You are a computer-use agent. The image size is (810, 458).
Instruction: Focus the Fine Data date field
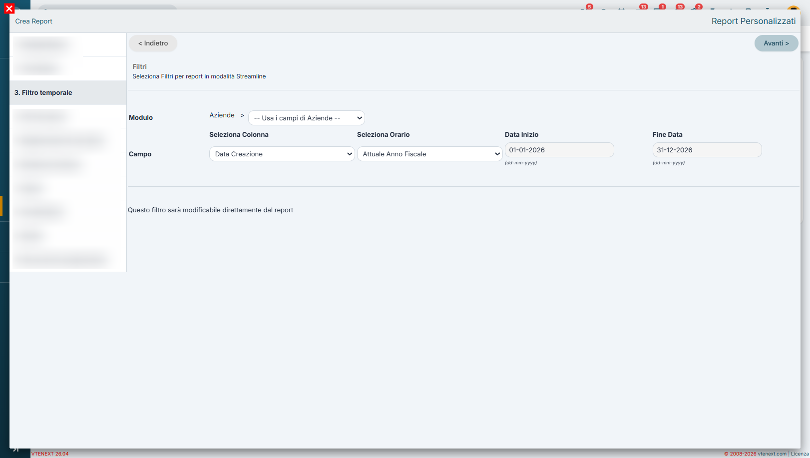(x=707, y=150)
